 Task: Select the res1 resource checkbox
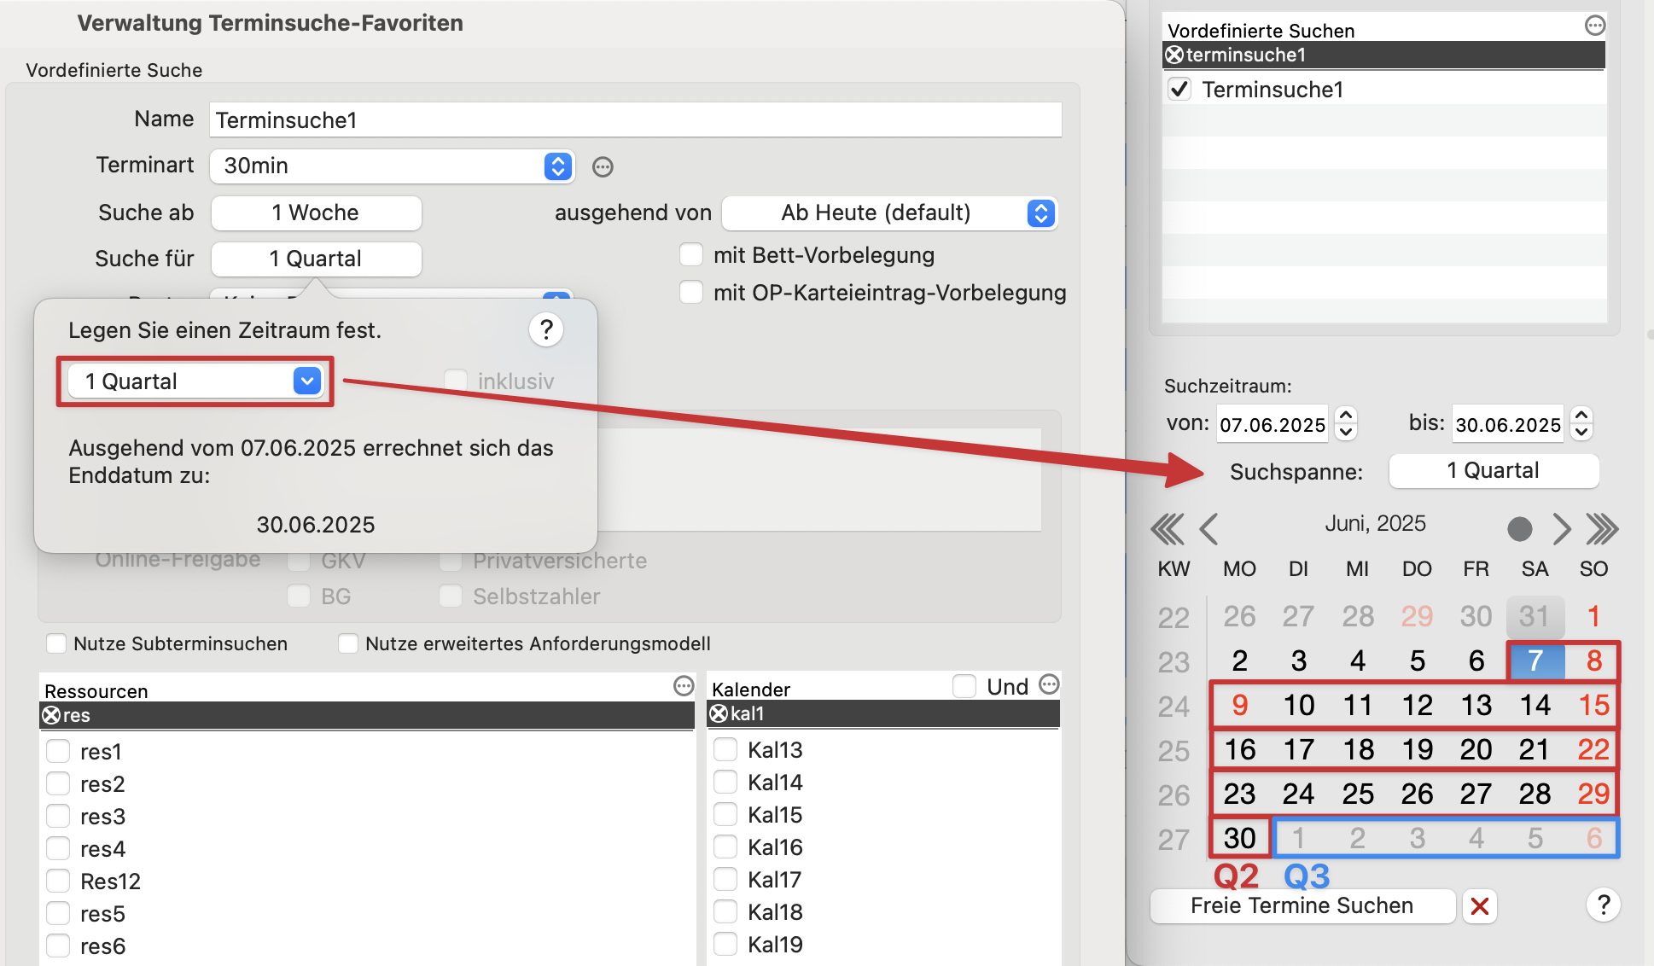tap(58, 751)
